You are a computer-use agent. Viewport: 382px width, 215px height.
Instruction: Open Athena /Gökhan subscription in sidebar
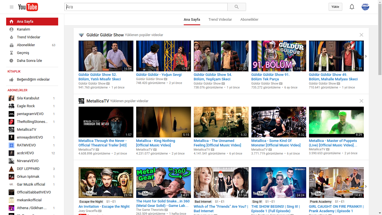pyautogui.click(x=32, y=208)
